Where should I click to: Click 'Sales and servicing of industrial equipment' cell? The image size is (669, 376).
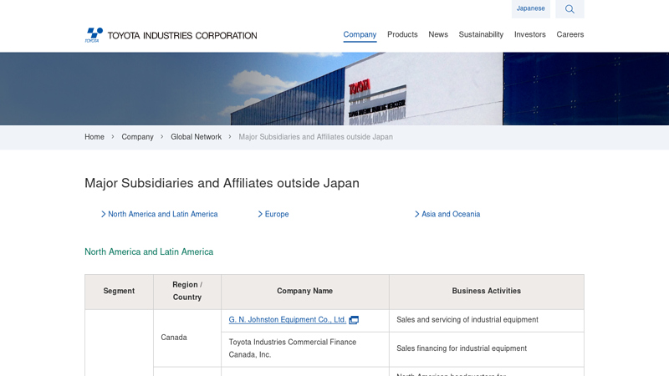pyautogui.click(x=487, y=321)
